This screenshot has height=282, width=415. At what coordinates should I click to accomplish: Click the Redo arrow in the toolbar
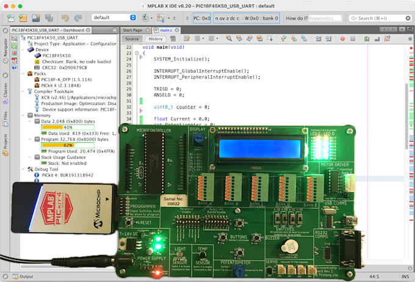pyautogui.click(x=78, y=18)
